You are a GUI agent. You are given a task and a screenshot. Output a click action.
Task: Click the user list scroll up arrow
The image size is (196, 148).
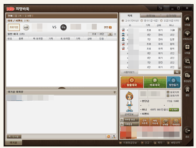pos(180,29)
